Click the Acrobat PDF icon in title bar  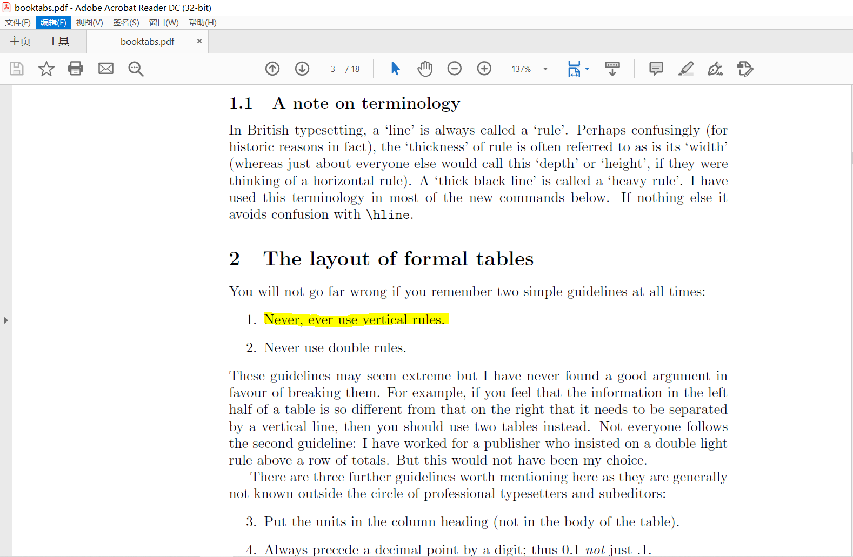coord(6,8)
